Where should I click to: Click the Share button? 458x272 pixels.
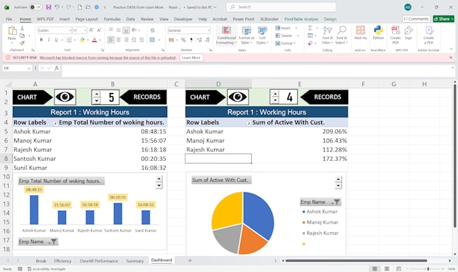[x=444, y=19]
